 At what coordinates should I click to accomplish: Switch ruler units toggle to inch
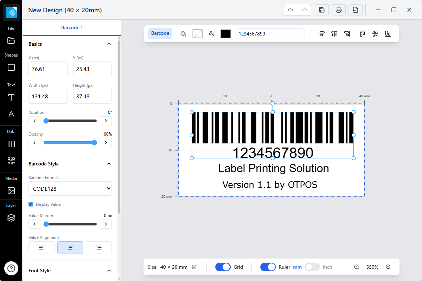pos(312,267)
